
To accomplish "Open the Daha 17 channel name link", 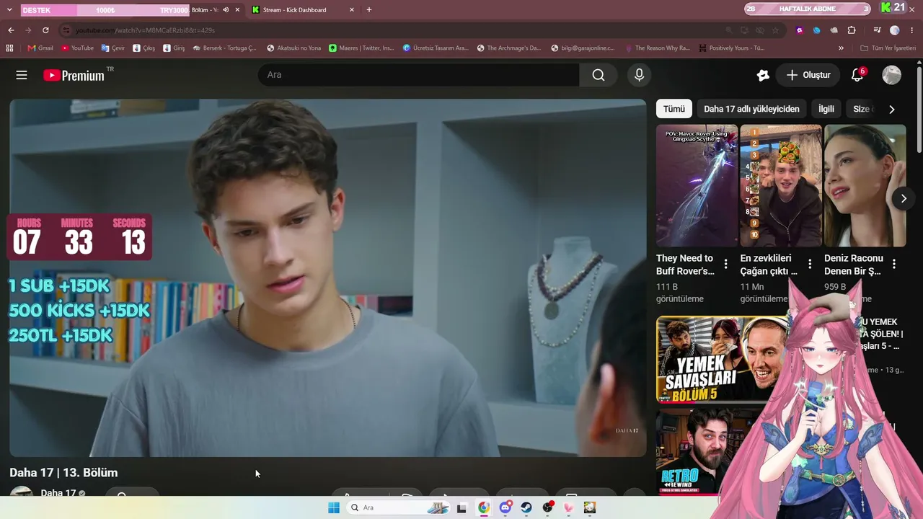I will tap(58, 493).
